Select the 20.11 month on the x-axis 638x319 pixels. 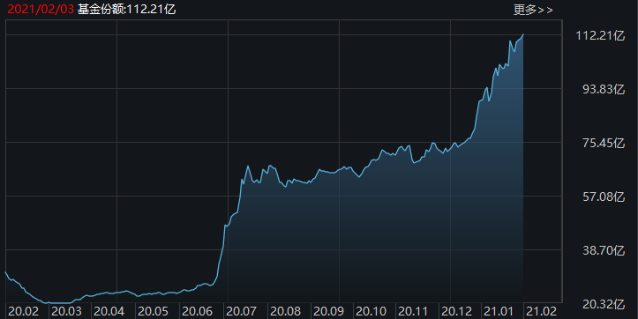click(x=413, y=312)
